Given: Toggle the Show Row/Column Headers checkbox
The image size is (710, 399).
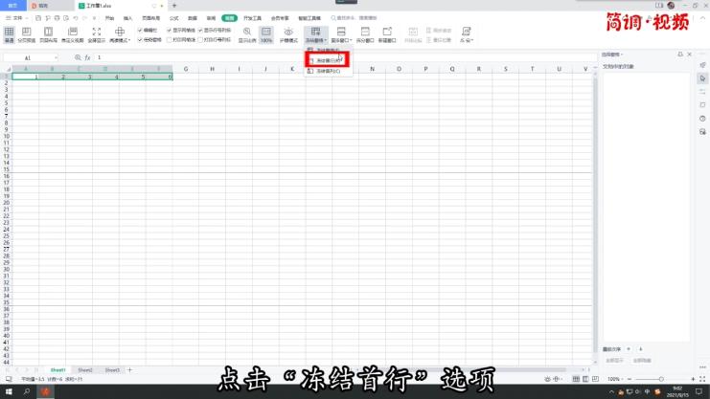Looking at the screenshot, I should pyautogui.click(x=200, y=30).
